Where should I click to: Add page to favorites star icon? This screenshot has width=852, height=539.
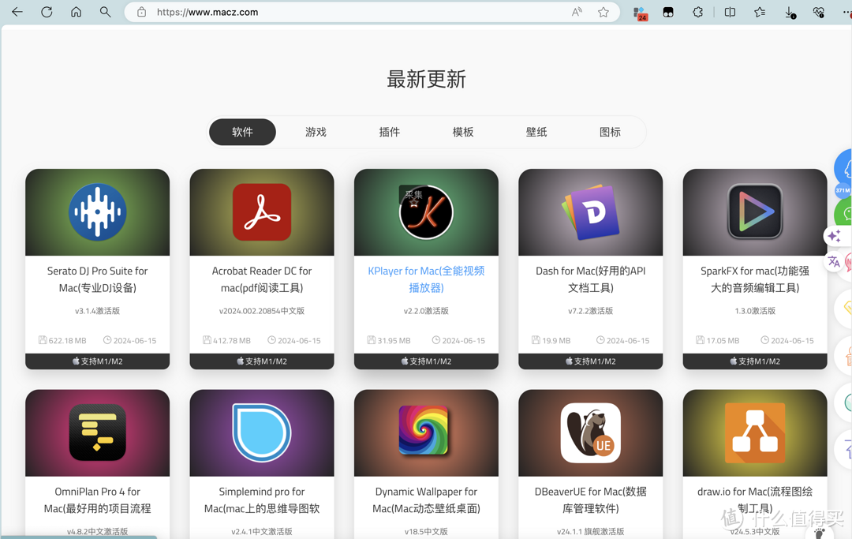(x=603, y=12)
